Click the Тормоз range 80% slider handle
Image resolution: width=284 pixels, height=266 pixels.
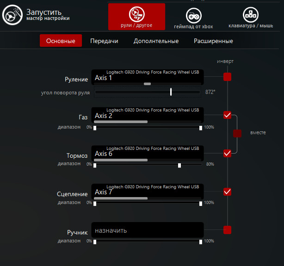[x=179, y=165]
